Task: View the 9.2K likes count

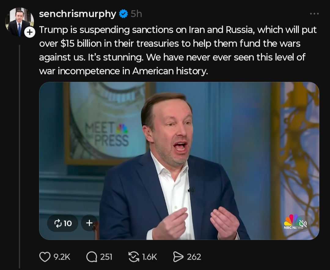Action: click(62, 257)
